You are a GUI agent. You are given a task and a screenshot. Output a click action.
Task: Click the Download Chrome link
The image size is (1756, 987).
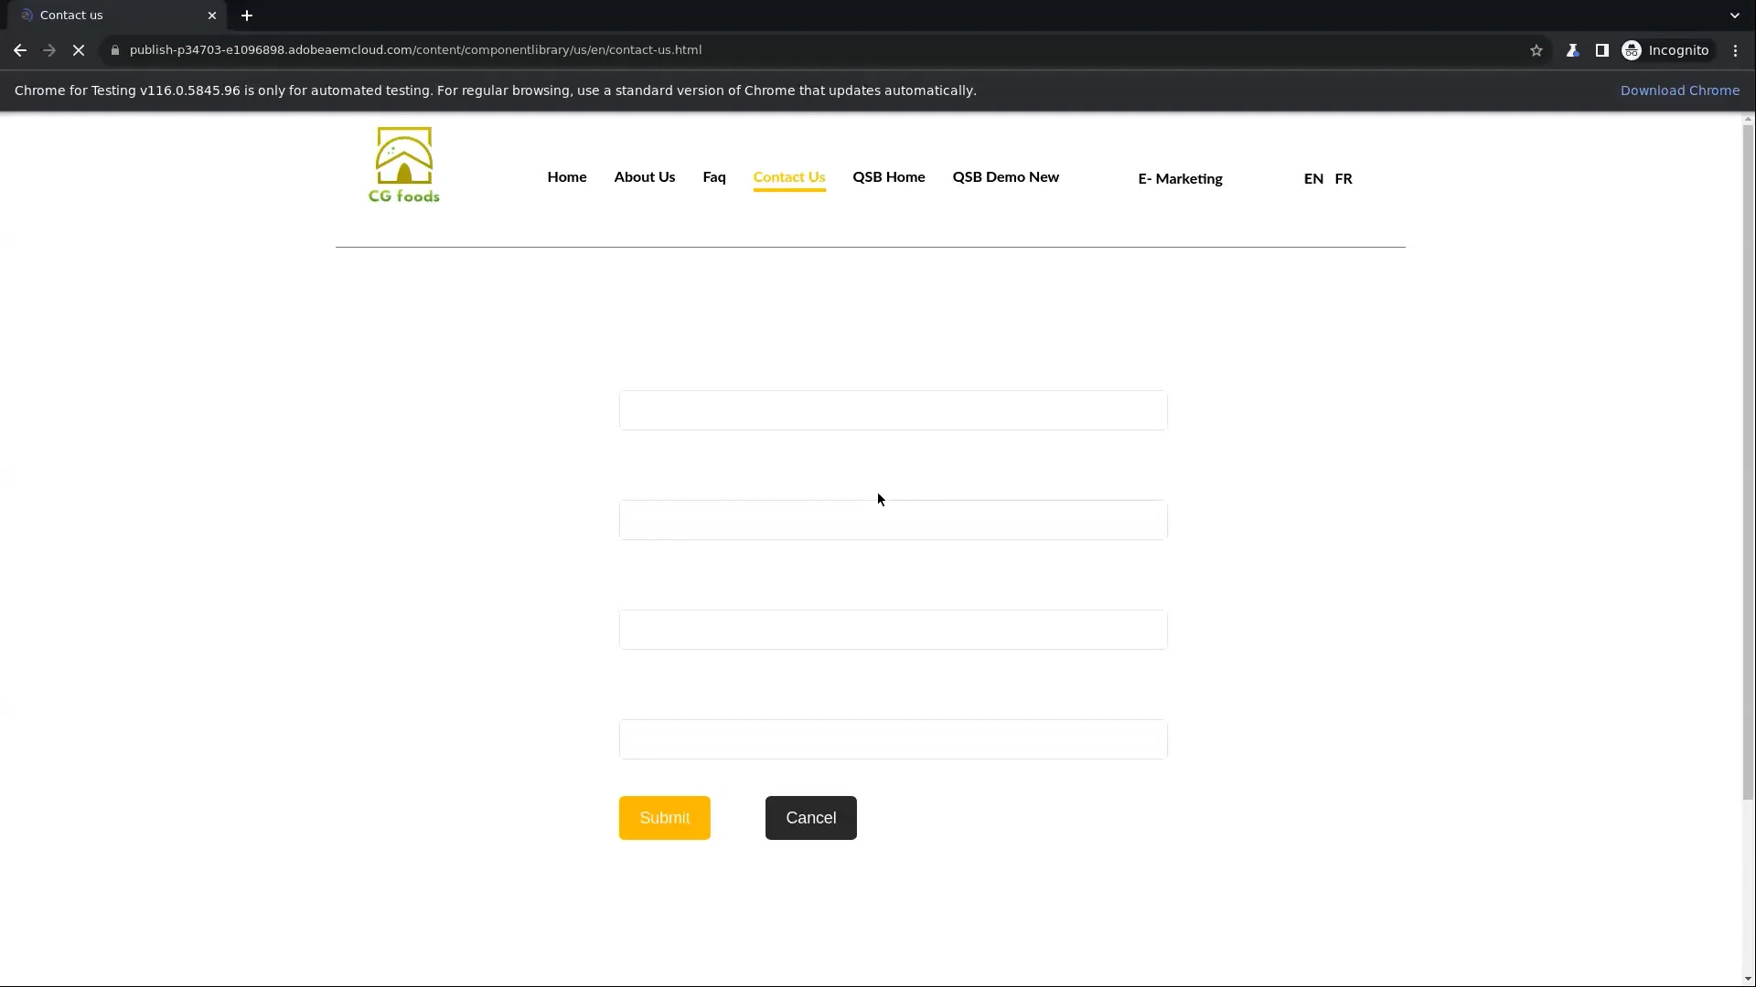pyautogui.click(x=1680, y=90)
